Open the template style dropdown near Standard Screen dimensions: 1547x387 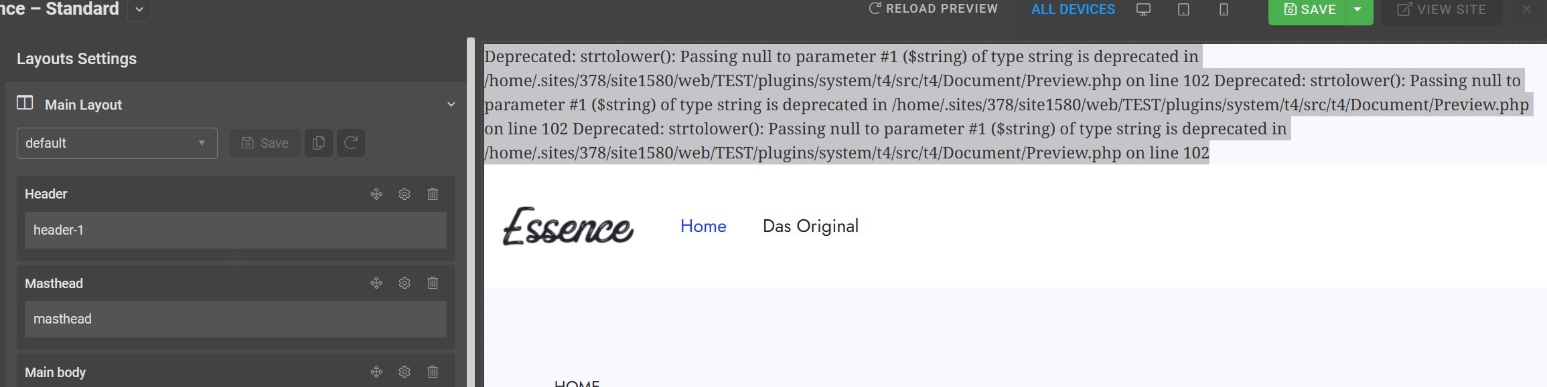[x=139, y=9]
